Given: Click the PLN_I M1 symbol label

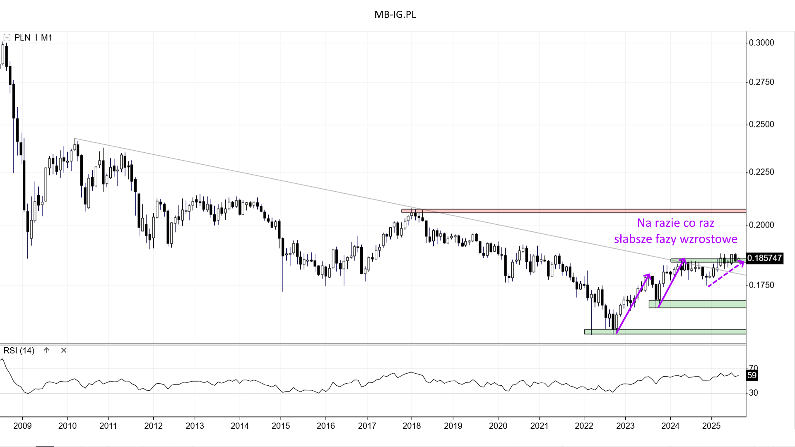Looking at the screenshot, I should pos(33,38).
